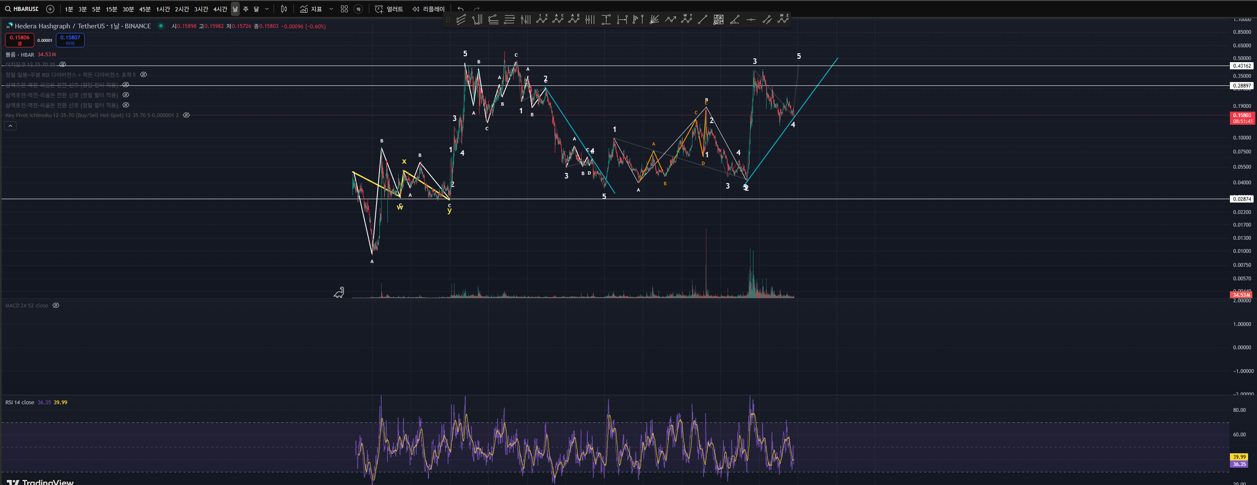Select the Elliott Correction Wave (ABC) tool
Image resolution: width=1257 pixels, height=485 pixels.
tap(558, 19)
